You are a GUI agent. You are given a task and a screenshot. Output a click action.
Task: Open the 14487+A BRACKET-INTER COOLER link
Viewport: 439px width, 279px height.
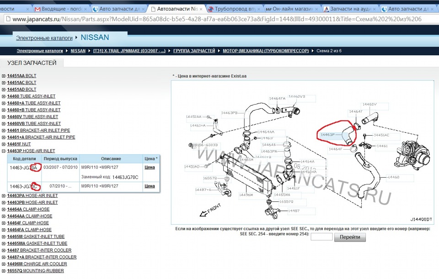42,257
